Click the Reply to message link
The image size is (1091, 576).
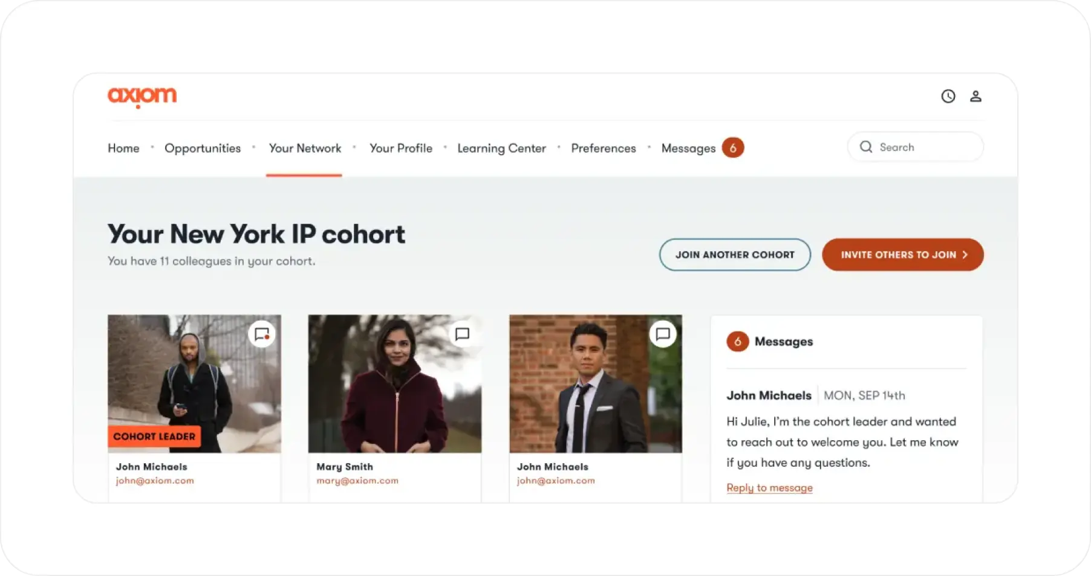click(769, 488)
